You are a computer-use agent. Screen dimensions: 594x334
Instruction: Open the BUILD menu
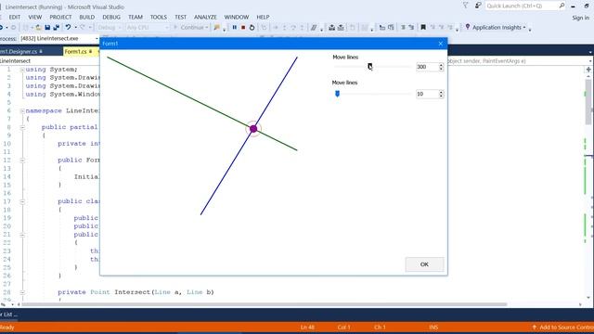[86, 17]
